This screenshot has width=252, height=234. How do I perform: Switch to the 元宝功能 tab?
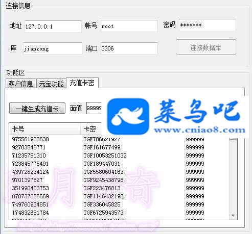click(51, 84)
